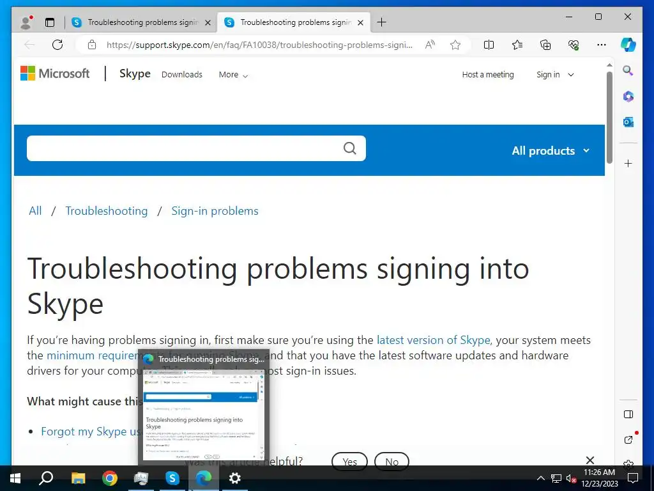This screenshot has height=491, width=654.
Task: Activate Read aloud icon
Action: click(430, 45)
